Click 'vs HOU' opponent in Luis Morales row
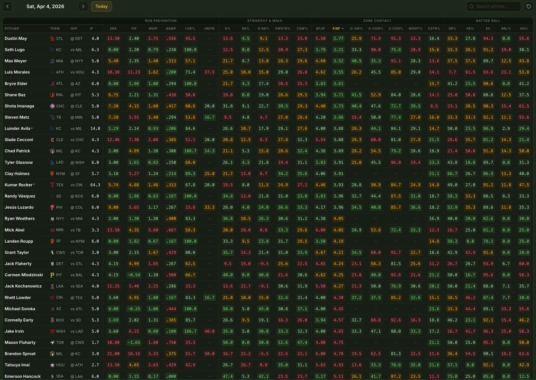 pyautogui.click(x=76, y=72)
